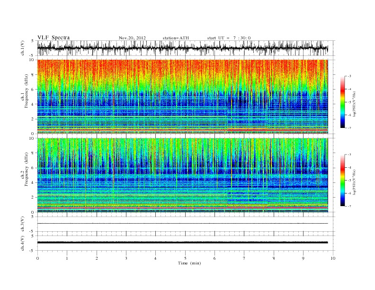Viewport: 375px width, 290px height.
Task: Click the "start UT = 7 :30: 0" text
Action: point(229,38)
